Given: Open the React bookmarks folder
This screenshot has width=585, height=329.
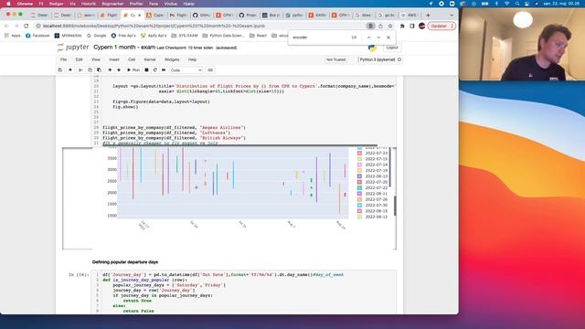Looking at the screenshot, I should pyautogui.click(x=258, y=36).
